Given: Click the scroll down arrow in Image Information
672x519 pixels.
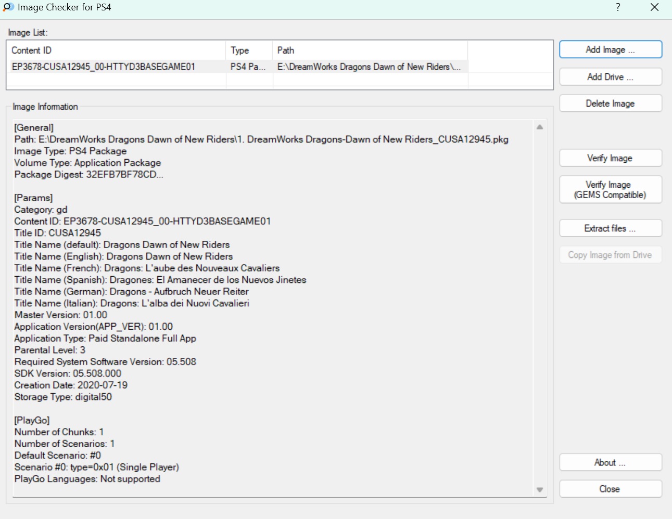Looking at the screenshot, I should pos(540,490).
